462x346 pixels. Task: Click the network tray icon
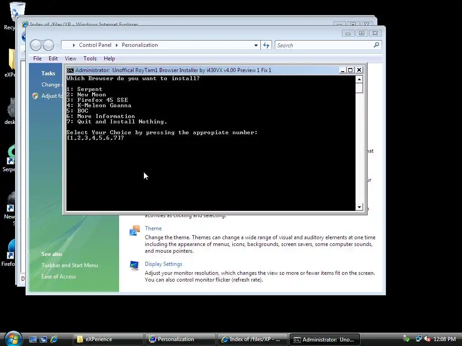(418, 339)
